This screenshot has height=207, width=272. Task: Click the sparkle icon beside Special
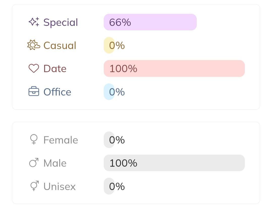pyautogui.click(x=34, y=22)
